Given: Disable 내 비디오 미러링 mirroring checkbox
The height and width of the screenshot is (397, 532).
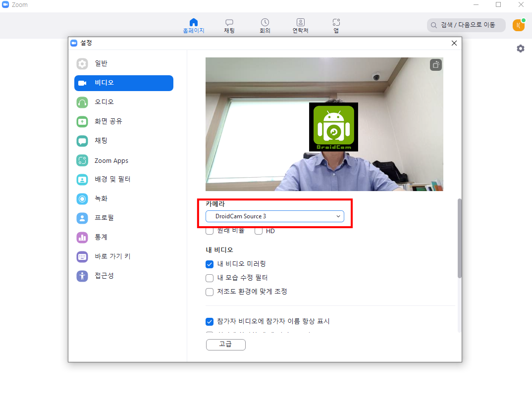Looking at the screenshot, I should coord(210,264).
